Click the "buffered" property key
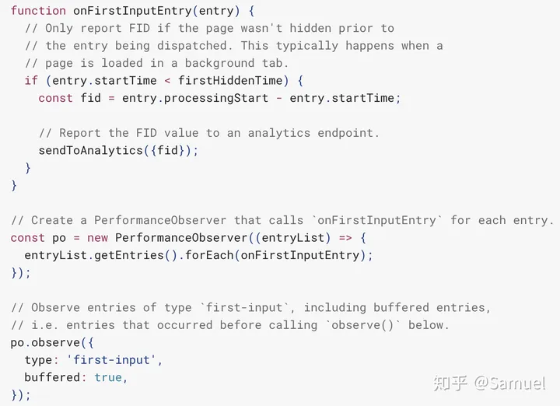Viewport: 560px width, 406px height. click(x=52, y=377)
